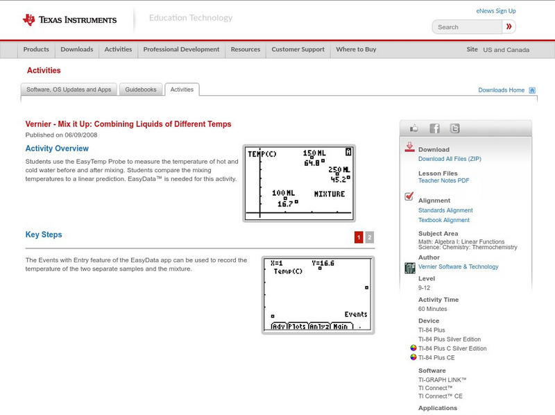Click the Activity Overview heading
This screenshot has width=555, height=415.
pos(57,149)
